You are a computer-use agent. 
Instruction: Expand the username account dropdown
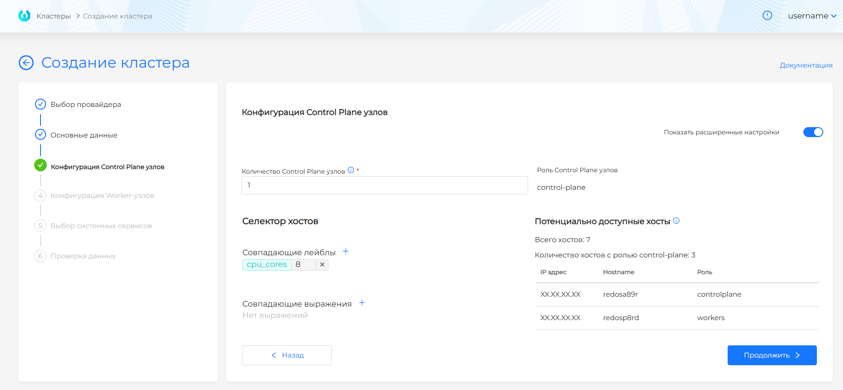(812, 16)
